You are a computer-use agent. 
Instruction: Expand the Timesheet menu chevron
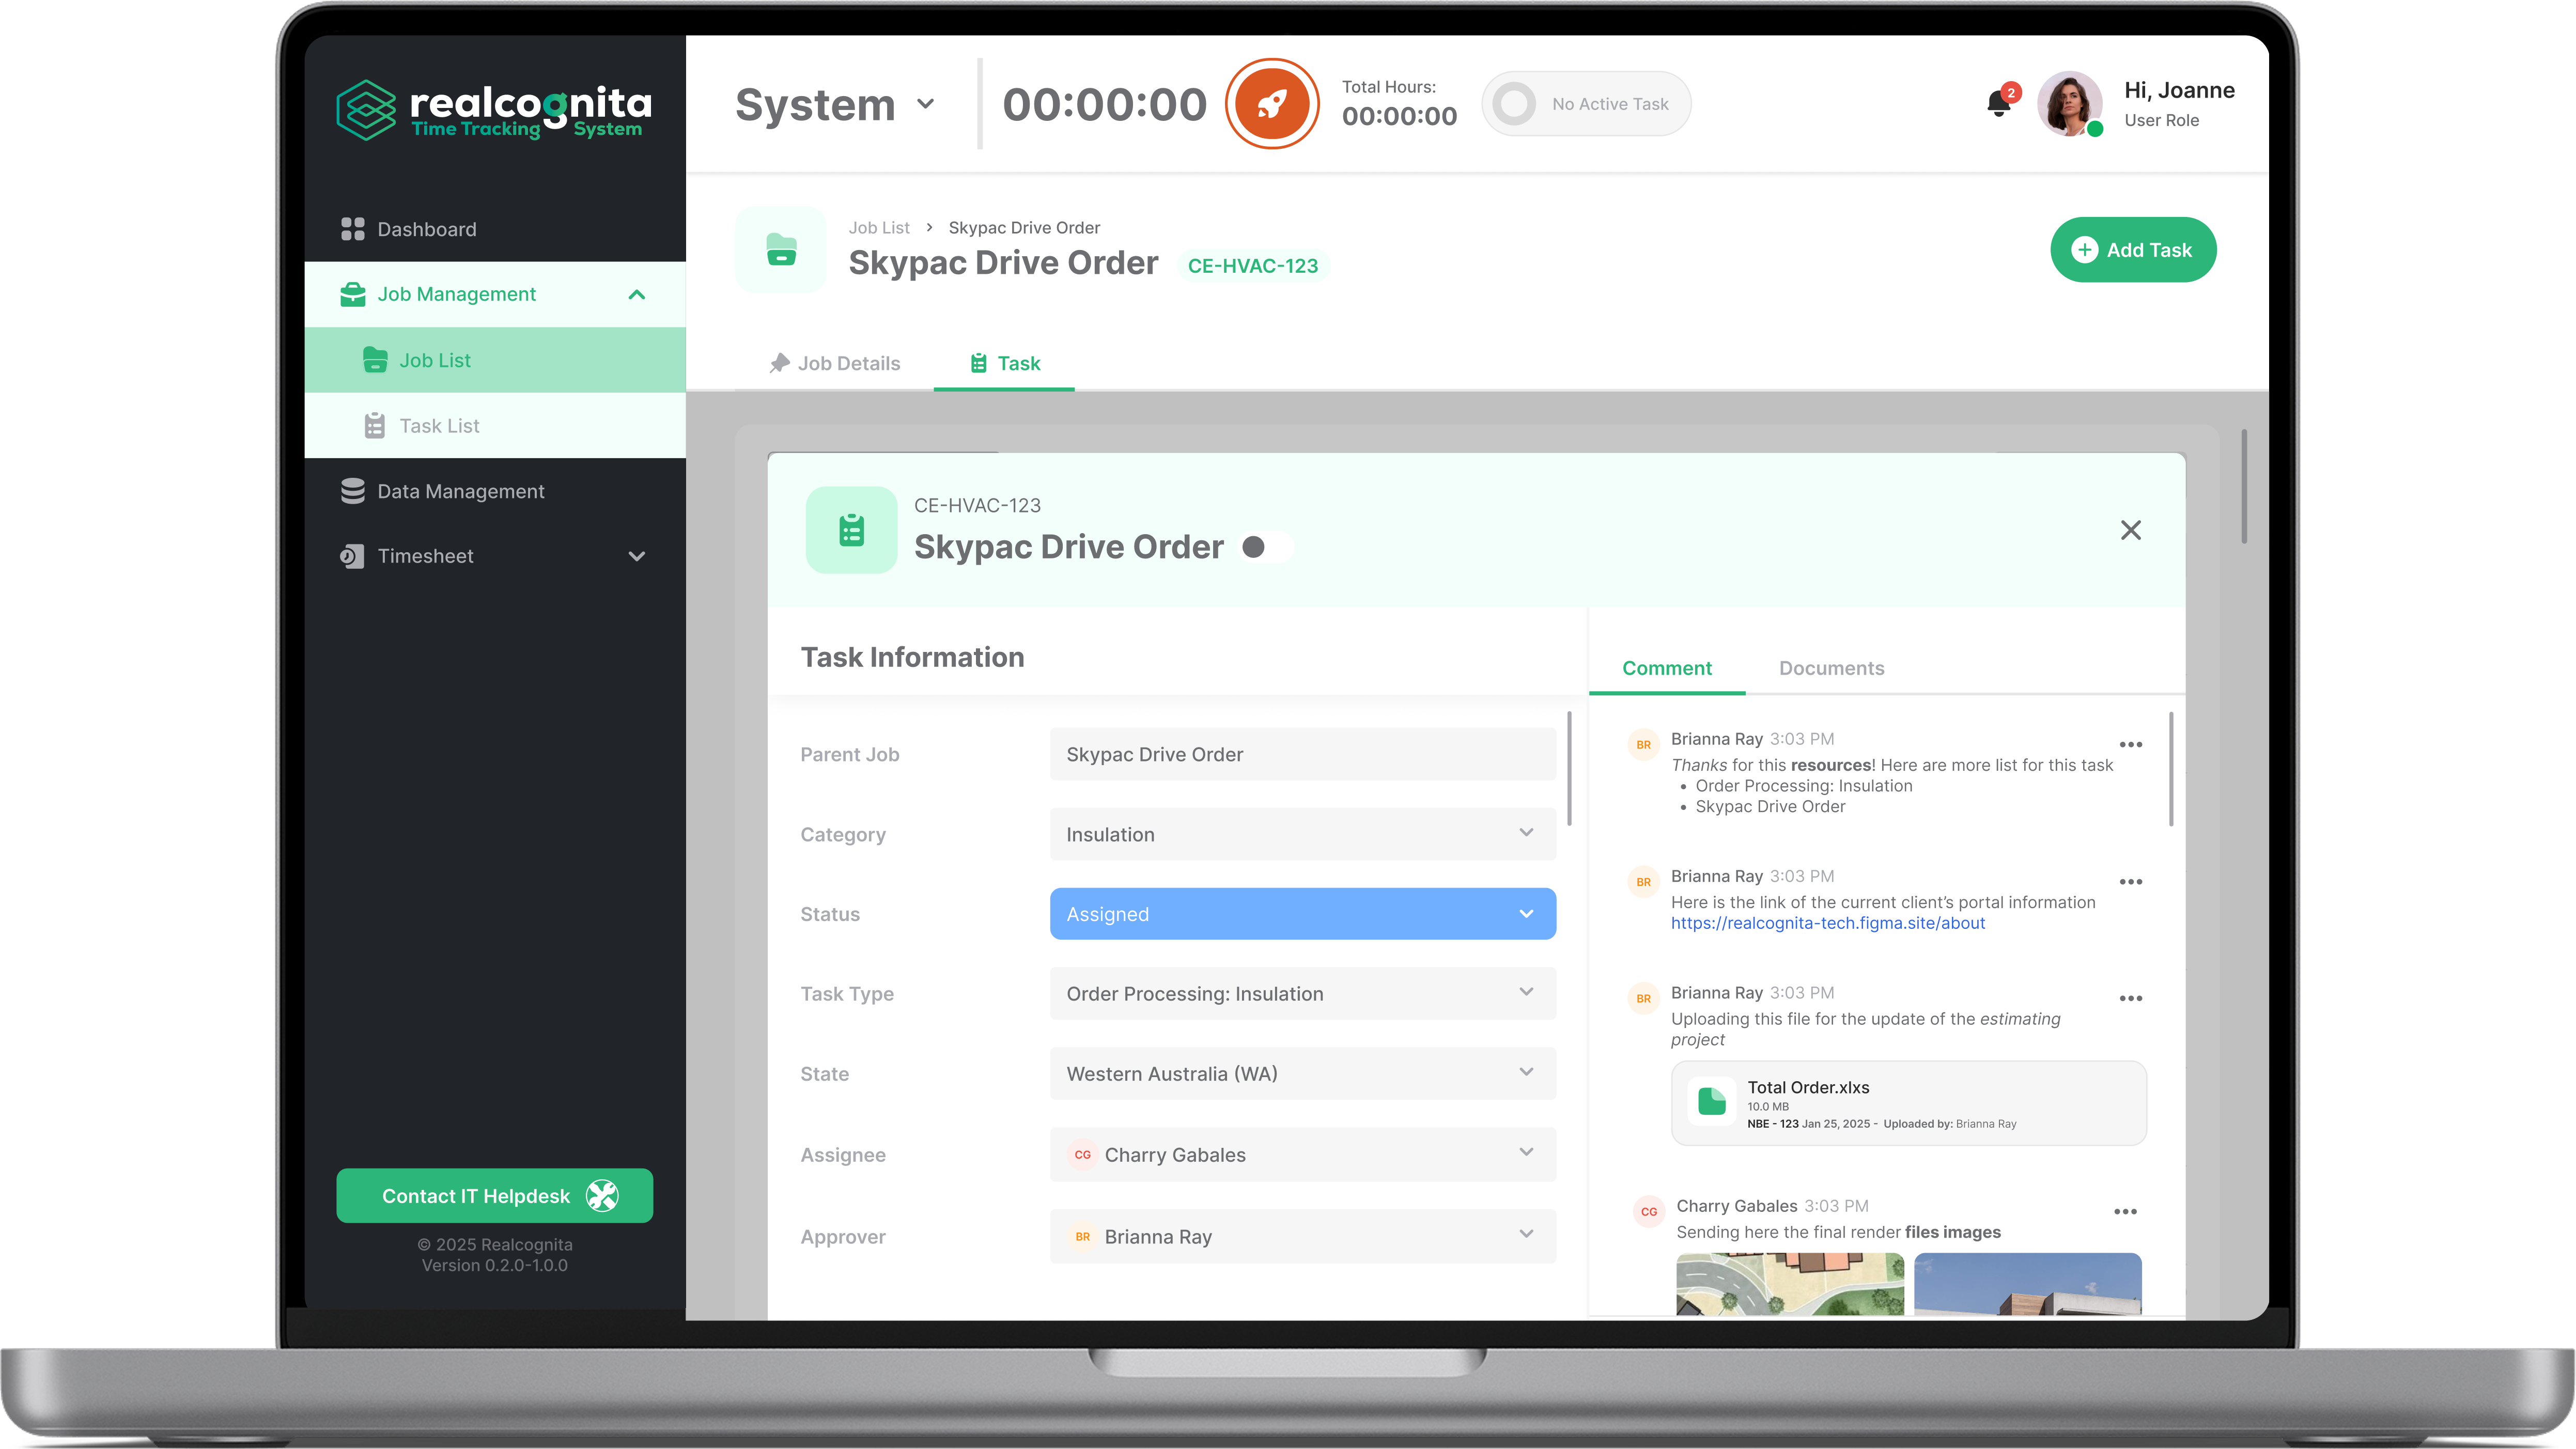tap(636, 556)
